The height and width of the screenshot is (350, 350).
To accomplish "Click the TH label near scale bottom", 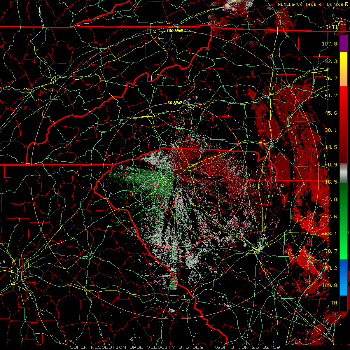I will [x=334, y=303].
